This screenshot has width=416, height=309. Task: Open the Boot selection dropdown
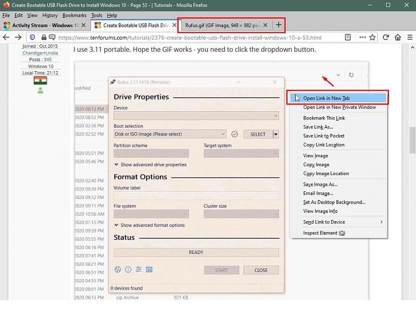pos(170,134)
